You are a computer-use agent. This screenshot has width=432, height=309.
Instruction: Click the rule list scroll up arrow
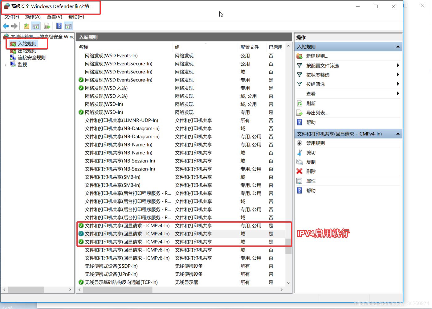click(x=288, y=46)
